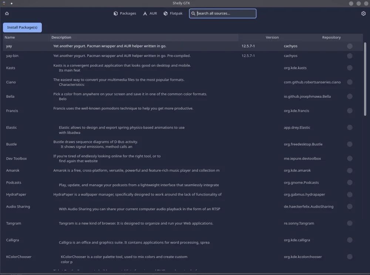Screen dimensions: 370x275
Task: Click the AUR logo icon
Action: (145, 13)
